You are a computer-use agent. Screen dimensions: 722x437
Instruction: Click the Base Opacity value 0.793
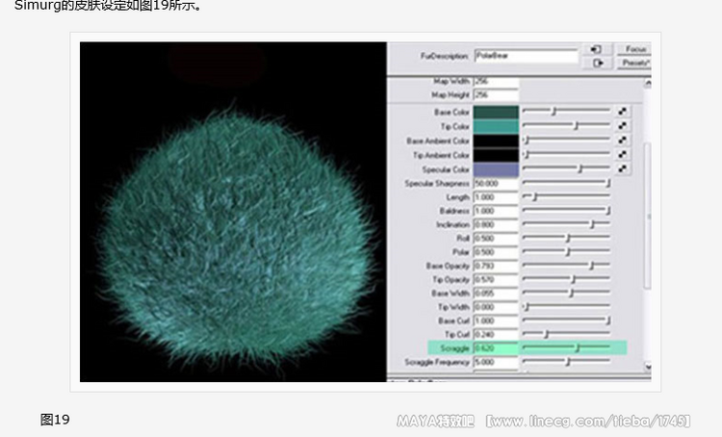(496, 266)
